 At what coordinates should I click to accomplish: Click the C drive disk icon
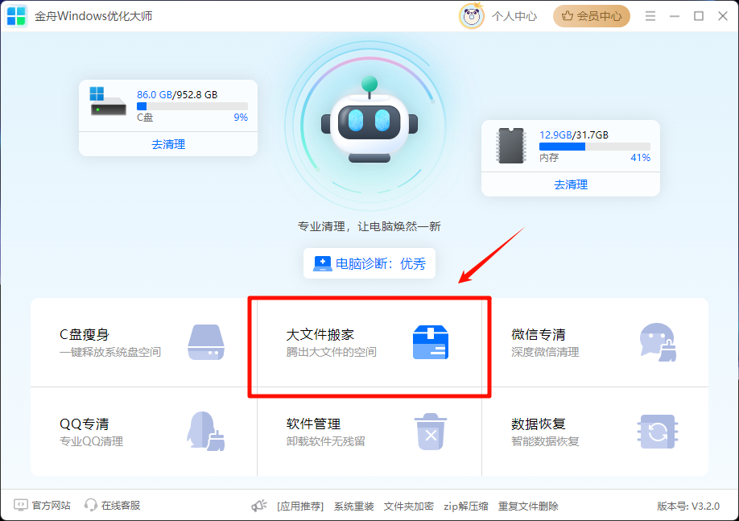108,101
